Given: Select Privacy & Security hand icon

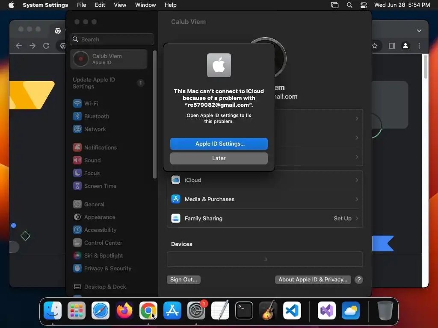Looking at the screenshot, I should pyautogui.click(x=77, y=269).
